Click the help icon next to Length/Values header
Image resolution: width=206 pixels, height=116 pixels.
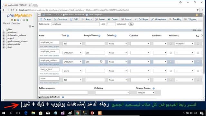pos(99,36)
